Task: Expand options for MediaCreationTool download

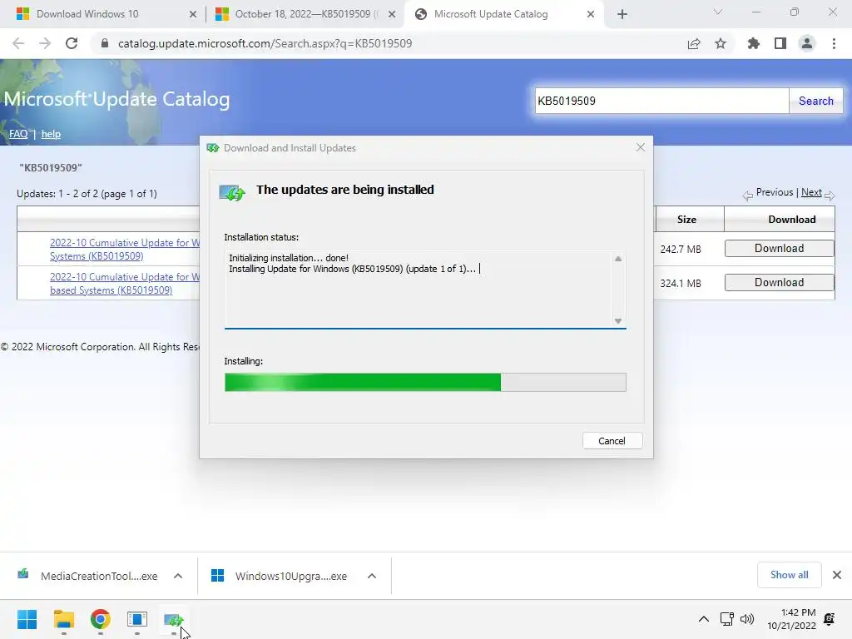Action: point(178,576)
